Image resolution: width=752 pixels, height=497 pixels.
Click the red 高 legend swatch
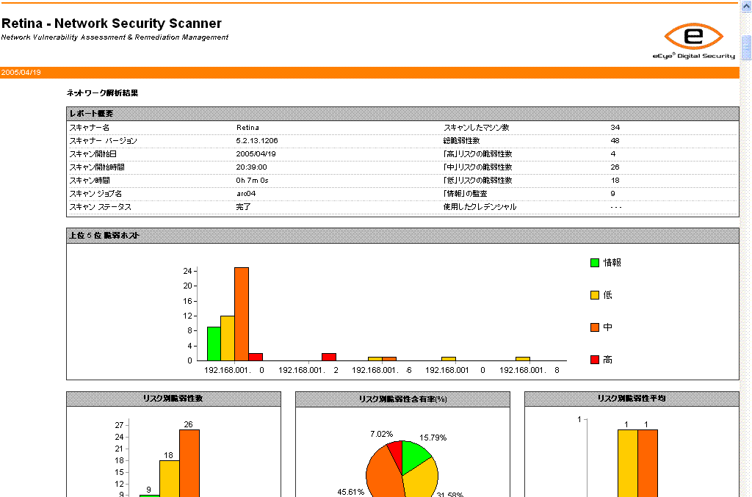coord(595,360)
